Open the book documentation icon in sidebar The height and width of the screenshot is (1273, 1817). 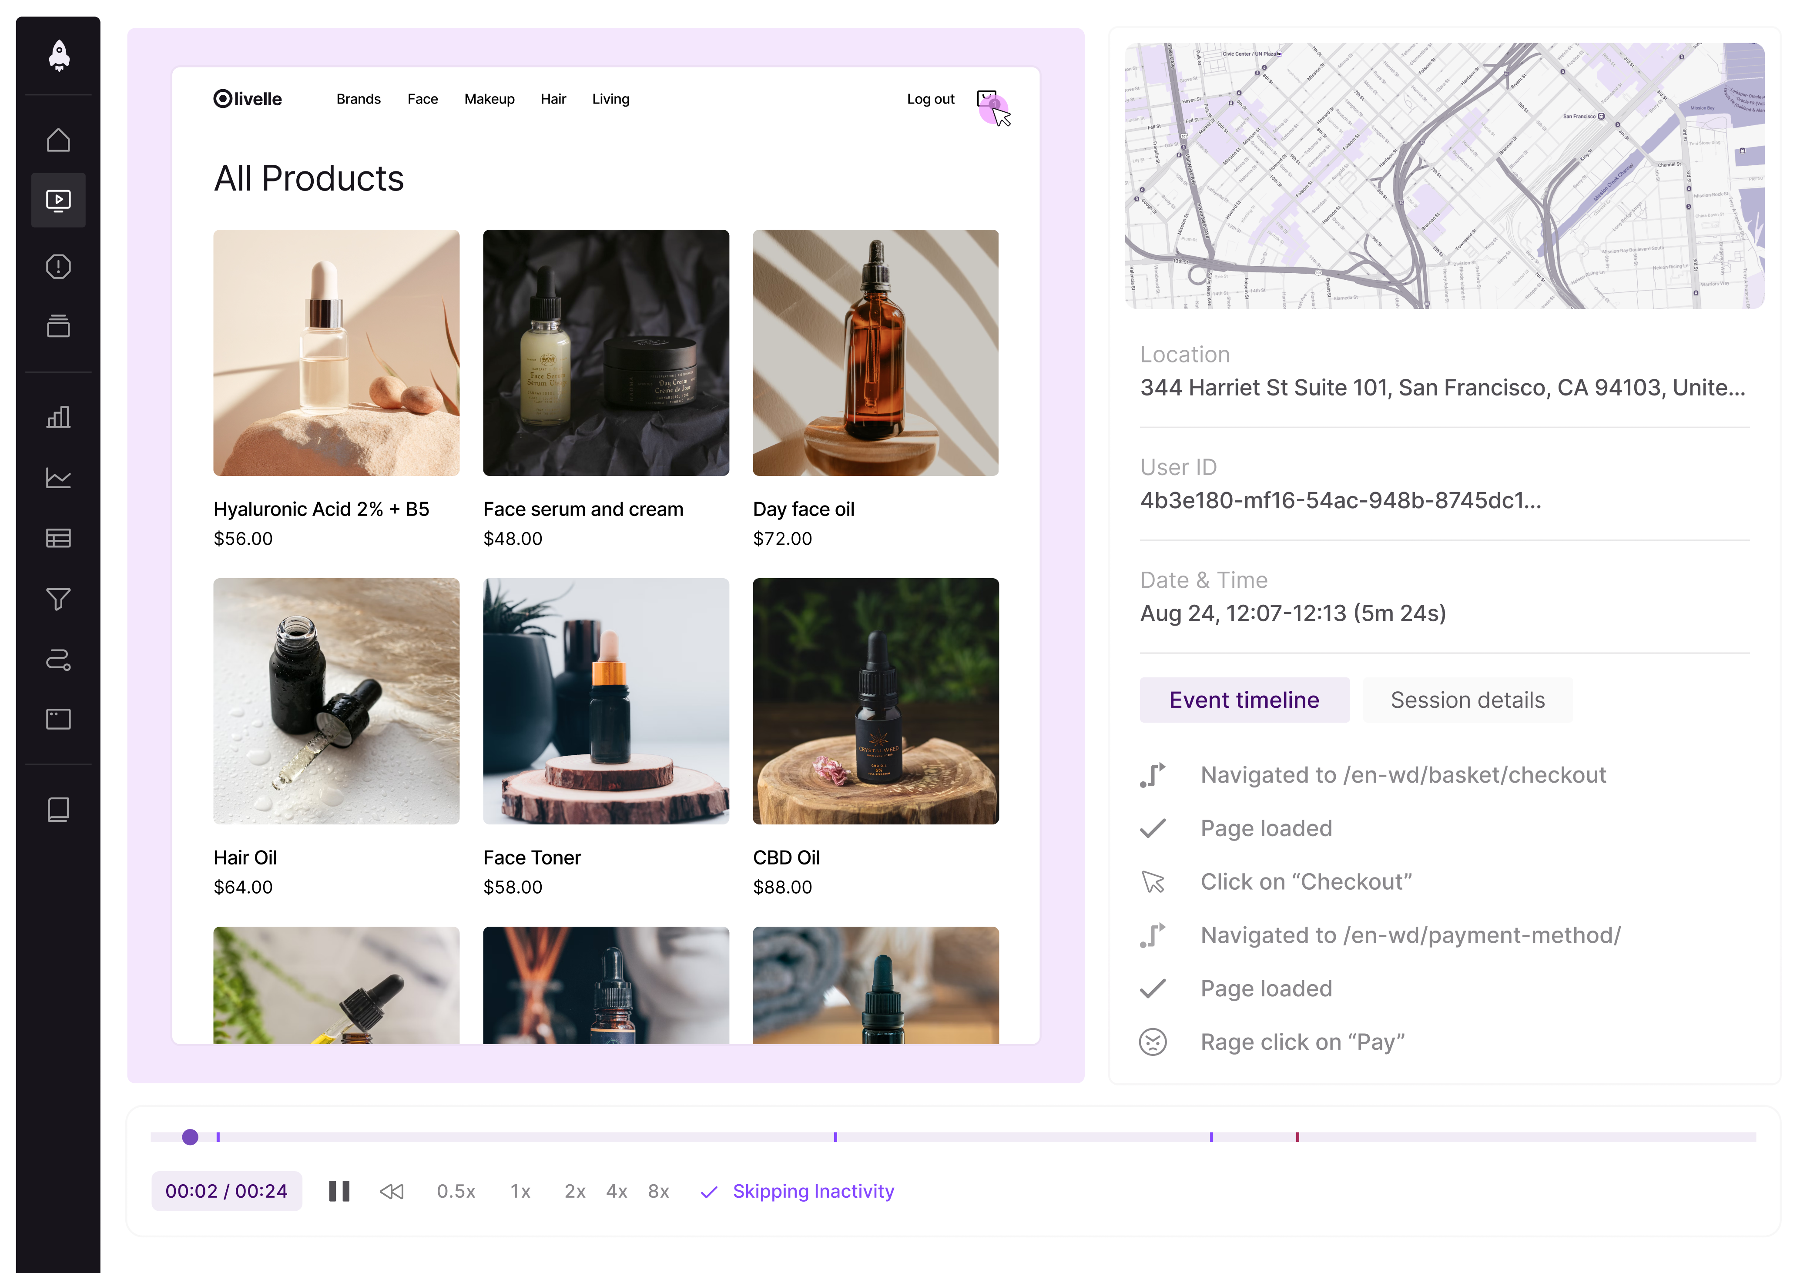point(58,809)
